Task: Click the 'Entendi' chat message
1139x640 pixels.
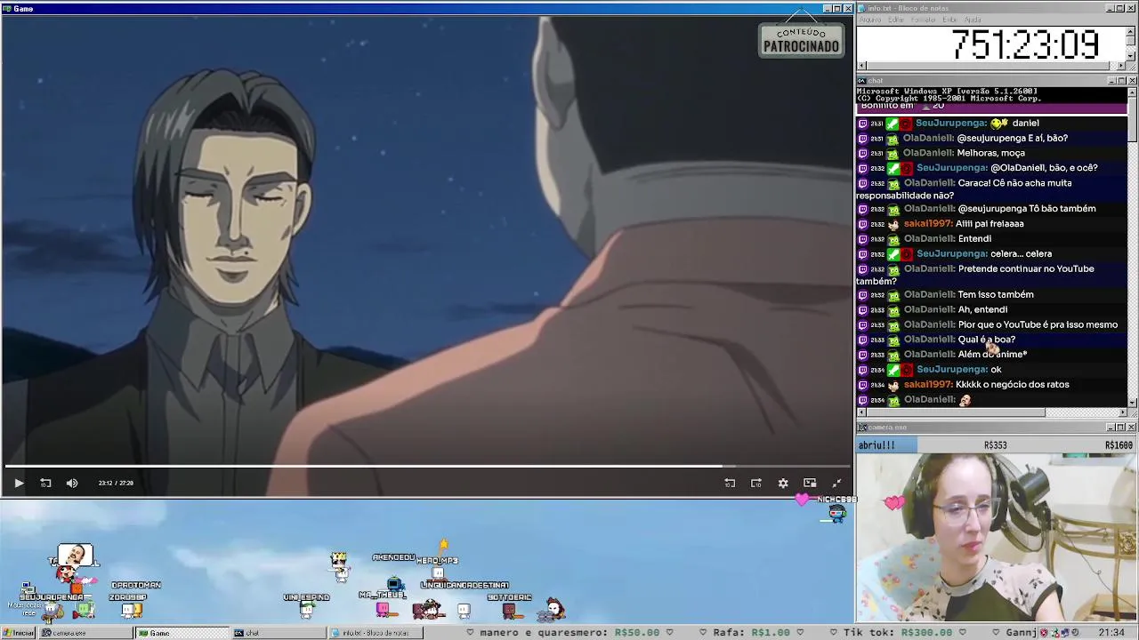Action: pyautogui.click(x=974, y=239)
